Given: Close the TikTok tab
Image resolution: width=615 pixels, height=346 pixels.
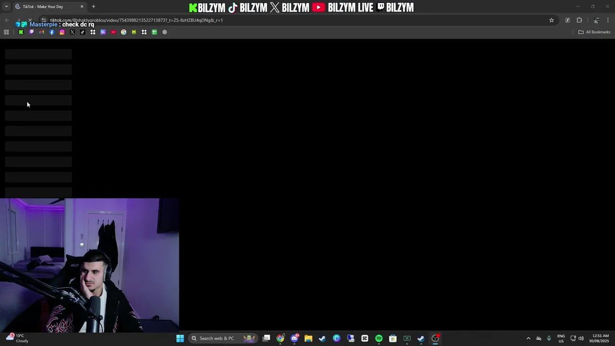Looking at the screenshot, I should [82, 7].
